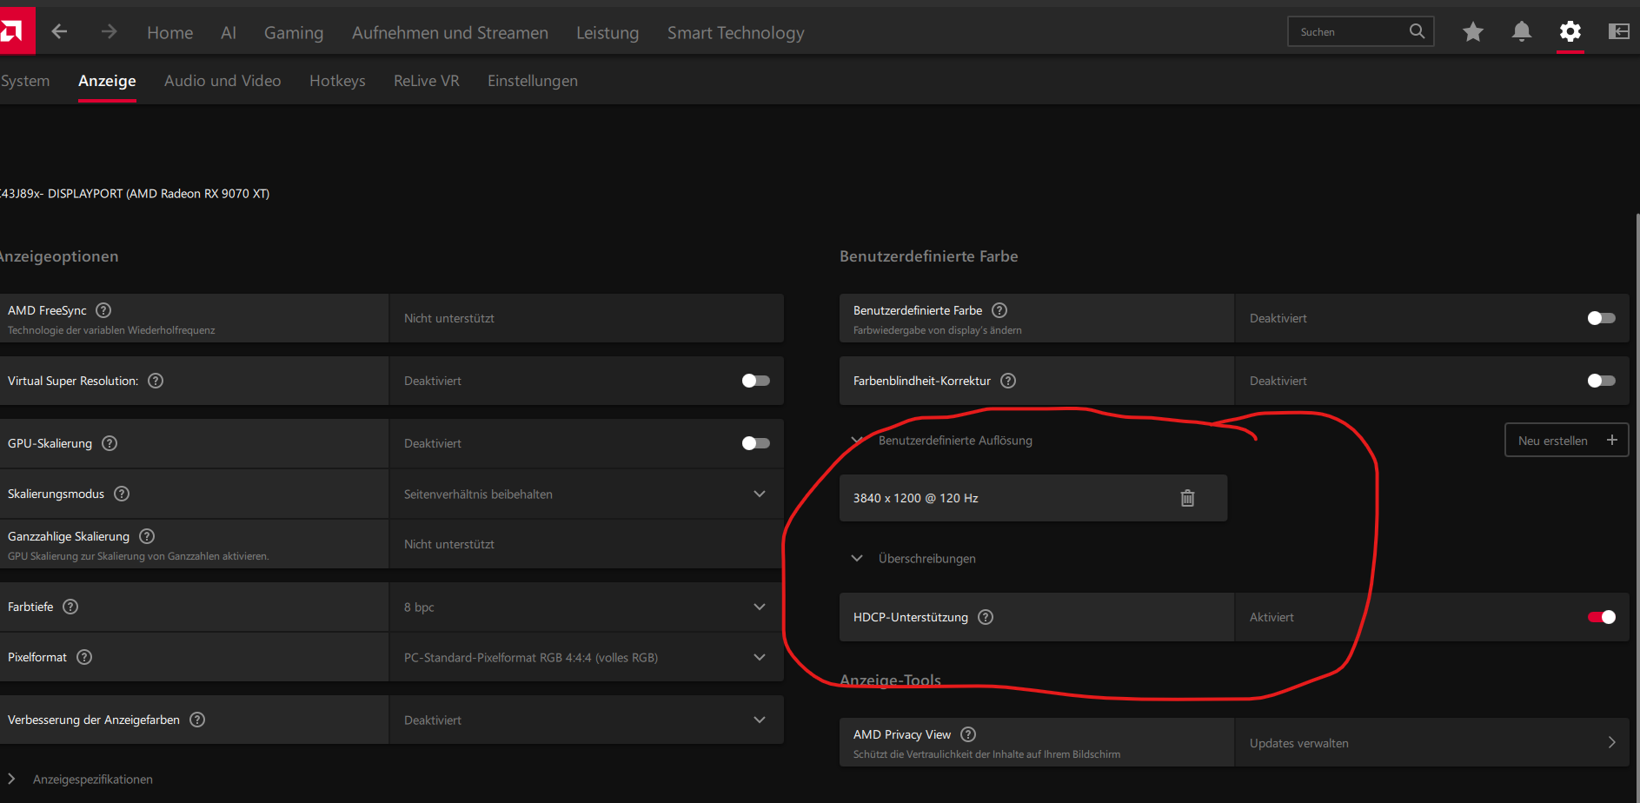Screen dimensions: 1640x803
Task: Open settings gear icon
Action: click(1570, 32)
